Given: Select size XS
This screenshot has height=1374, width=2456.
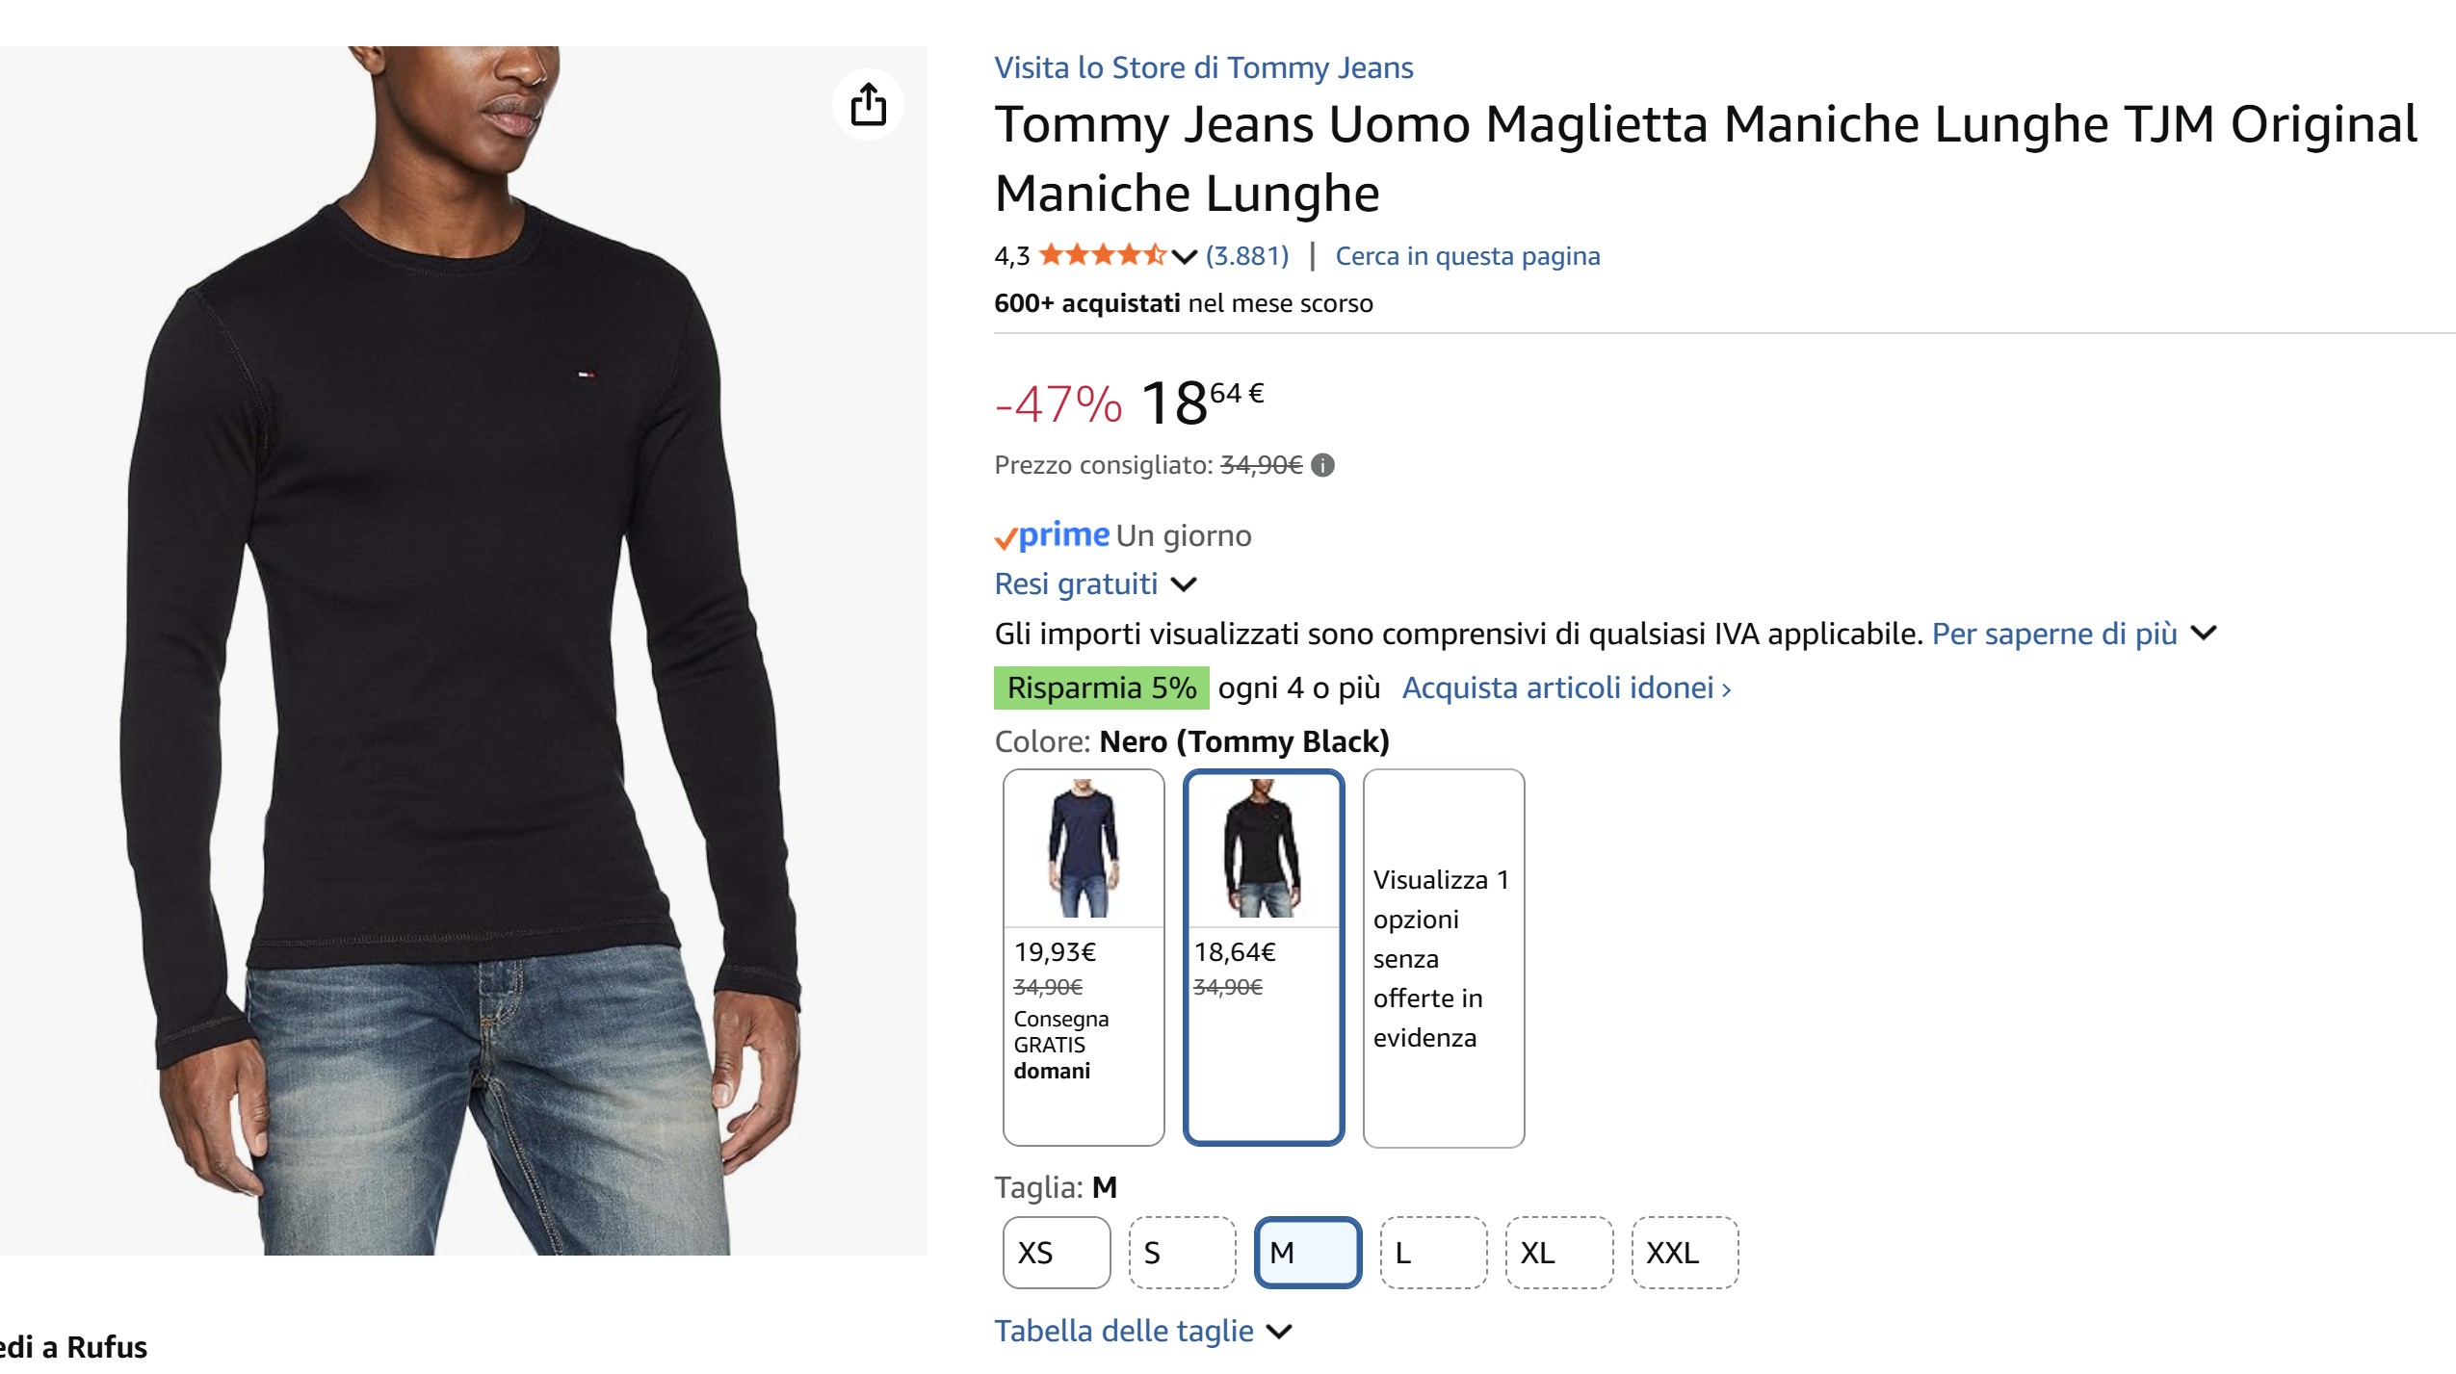Looking at the screenshot, I should click(x=1056, y=1253).
